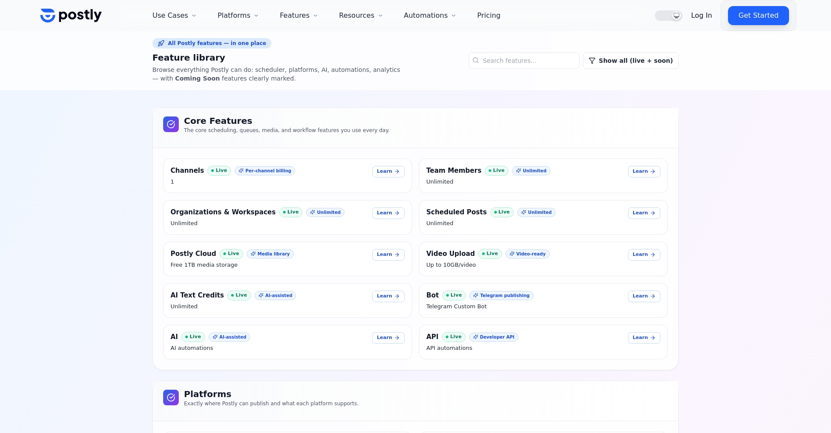Toggle Show all (live + soon) filter

pos(631,61)
